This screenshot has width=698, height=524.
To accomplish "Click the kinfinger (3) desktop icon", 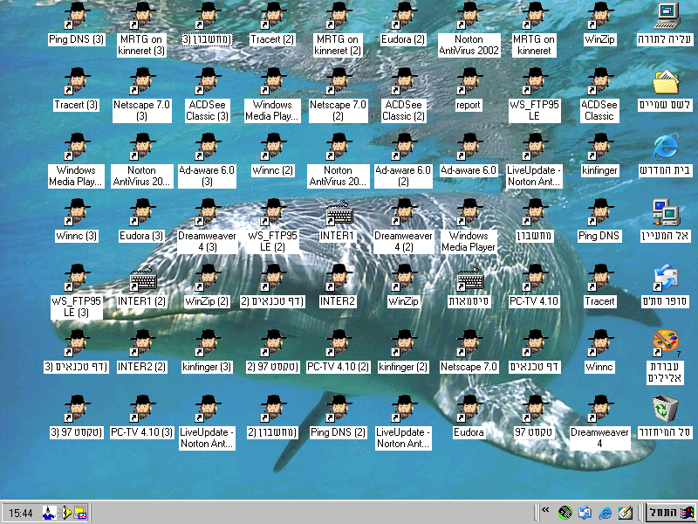I will point(208,351).
